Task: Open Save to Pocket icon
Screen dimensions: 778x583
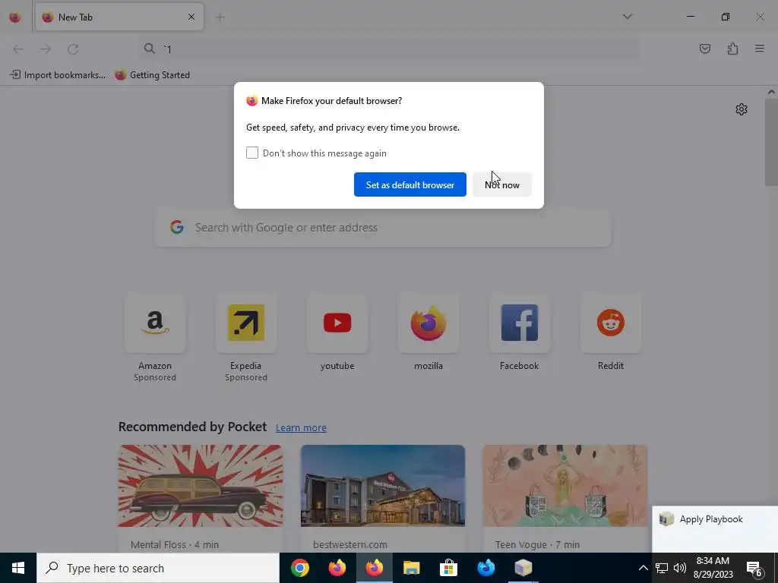Action: (x=705, y=49)
